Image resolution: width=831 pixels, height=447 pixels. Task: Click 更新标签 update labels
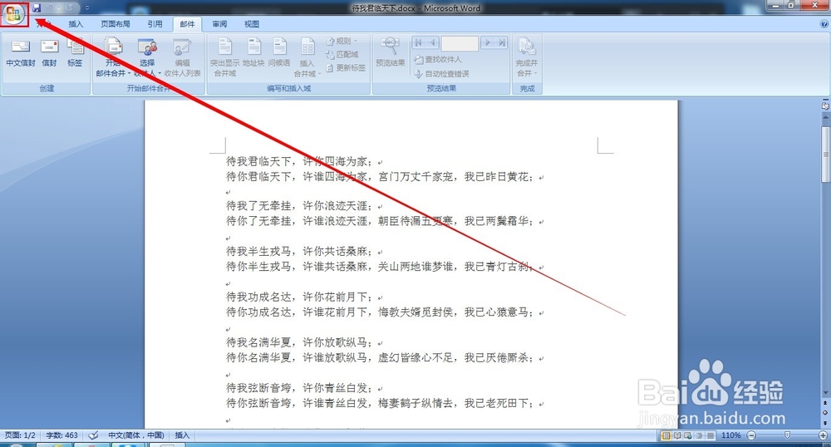(x=346, y=68)
